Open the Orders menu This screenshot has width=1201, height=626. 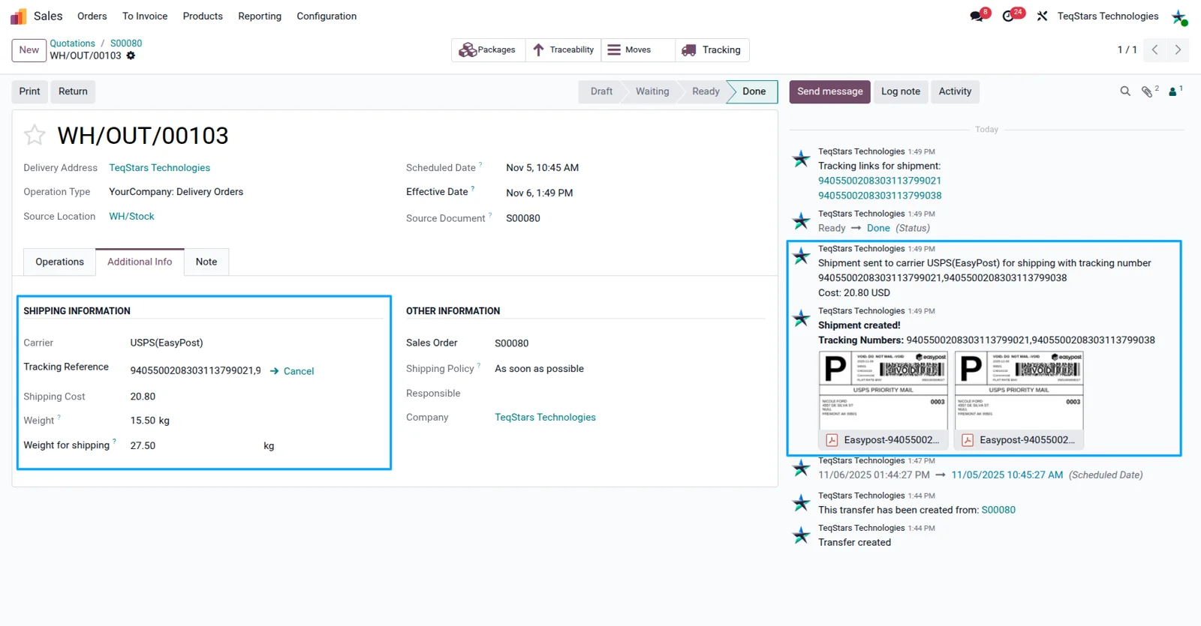92,16
